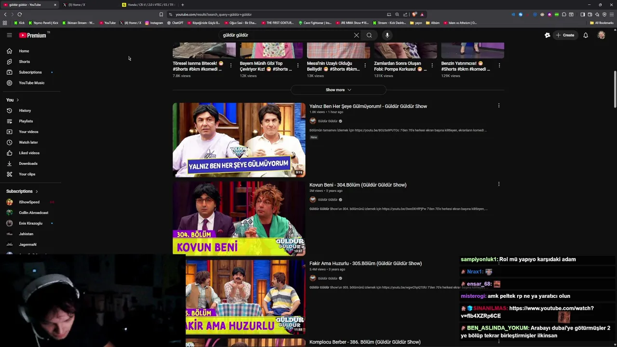
Task: Open the Albüm bookmarks folder
Action: (433, 23)
